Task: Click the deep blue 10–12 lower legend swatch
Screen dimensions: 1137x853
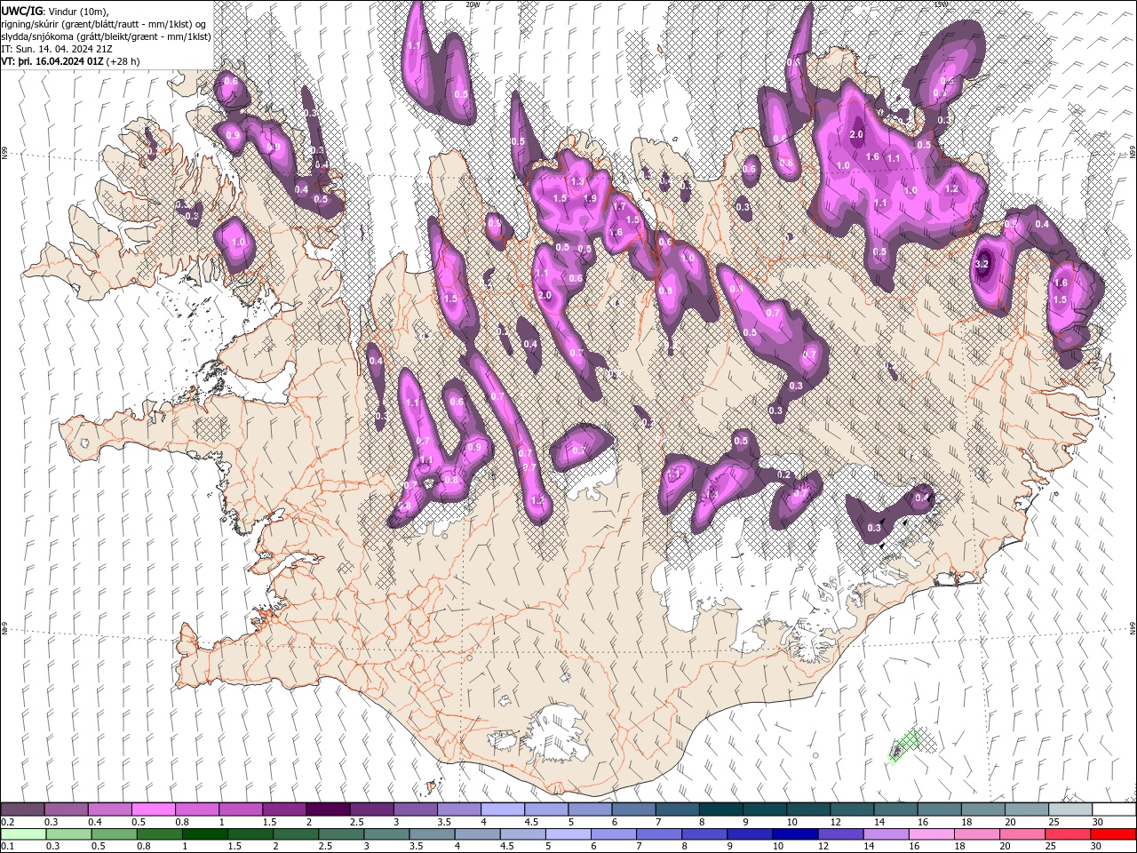Action: [x=794, y=833]
